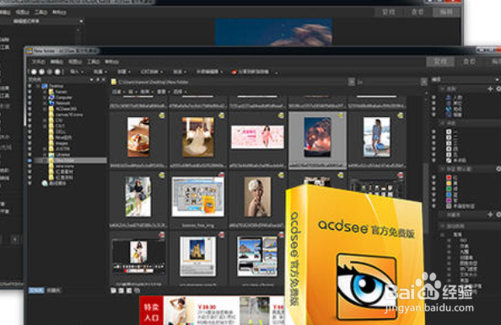
Task: Open the File menu in the front window
Action: point(38,61)
